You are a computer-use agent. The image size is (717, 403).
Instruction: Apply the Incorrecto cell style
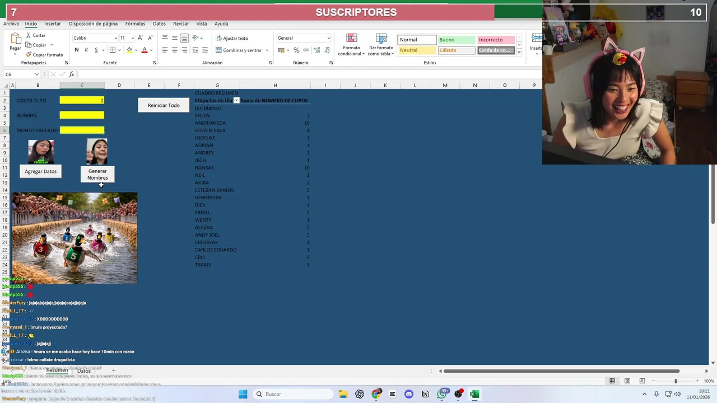point(496,40)
